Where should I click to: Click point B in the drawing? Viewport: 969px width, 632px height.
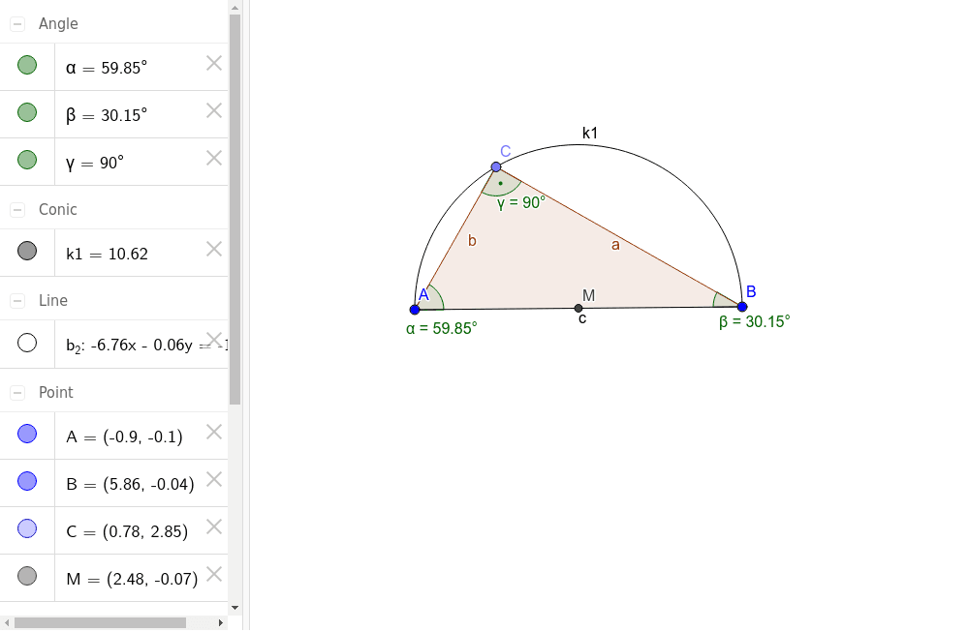point(742,307)
